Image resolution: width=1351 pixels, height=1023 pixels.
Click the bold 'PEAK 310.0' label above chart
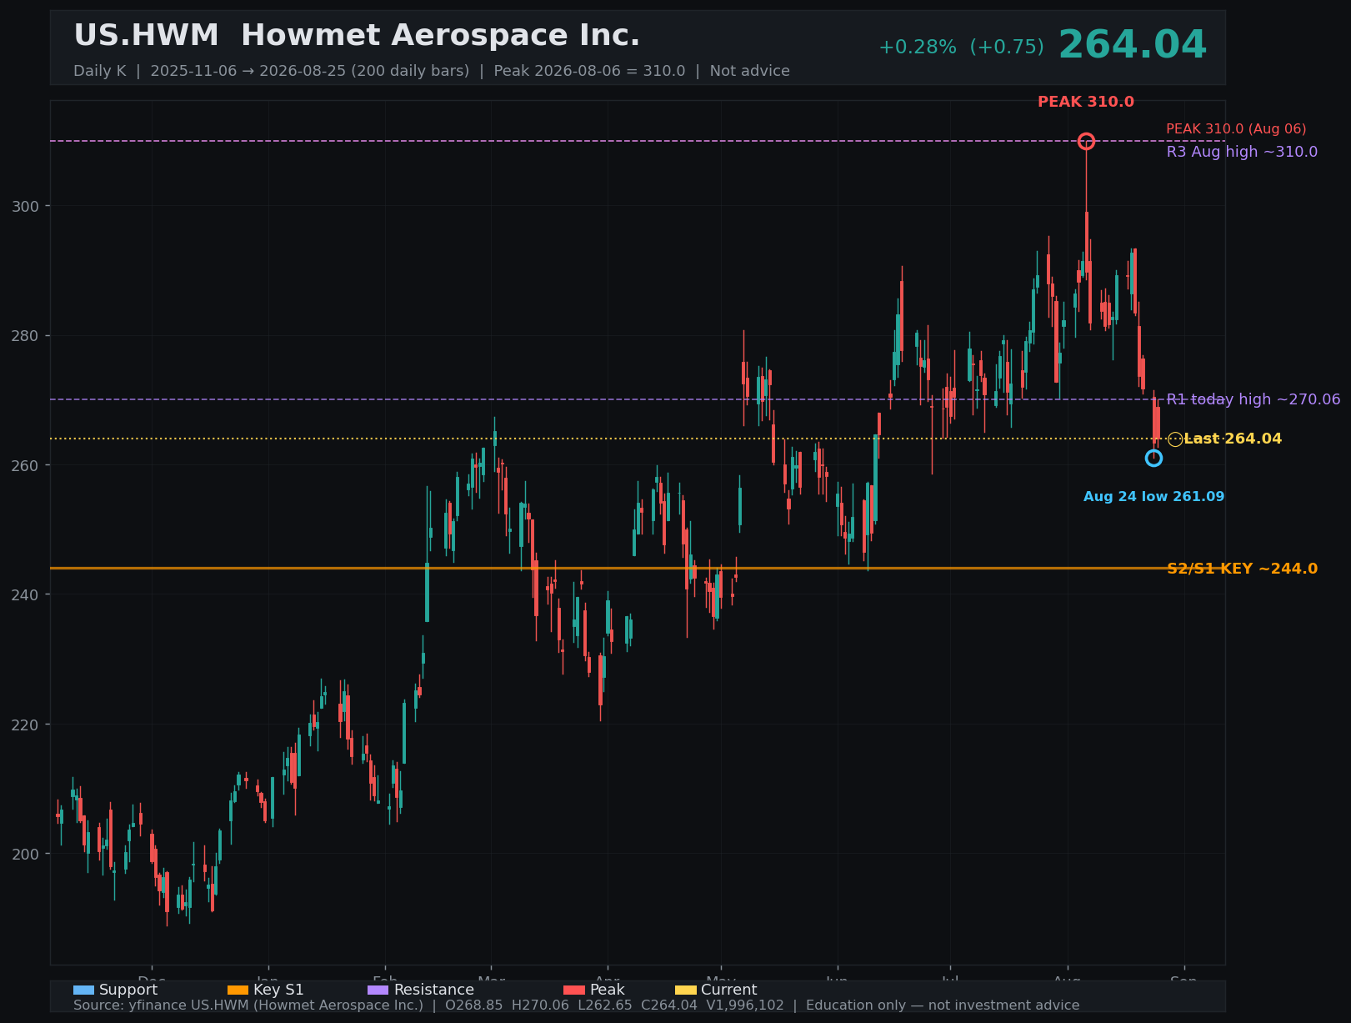[1086, 102]
